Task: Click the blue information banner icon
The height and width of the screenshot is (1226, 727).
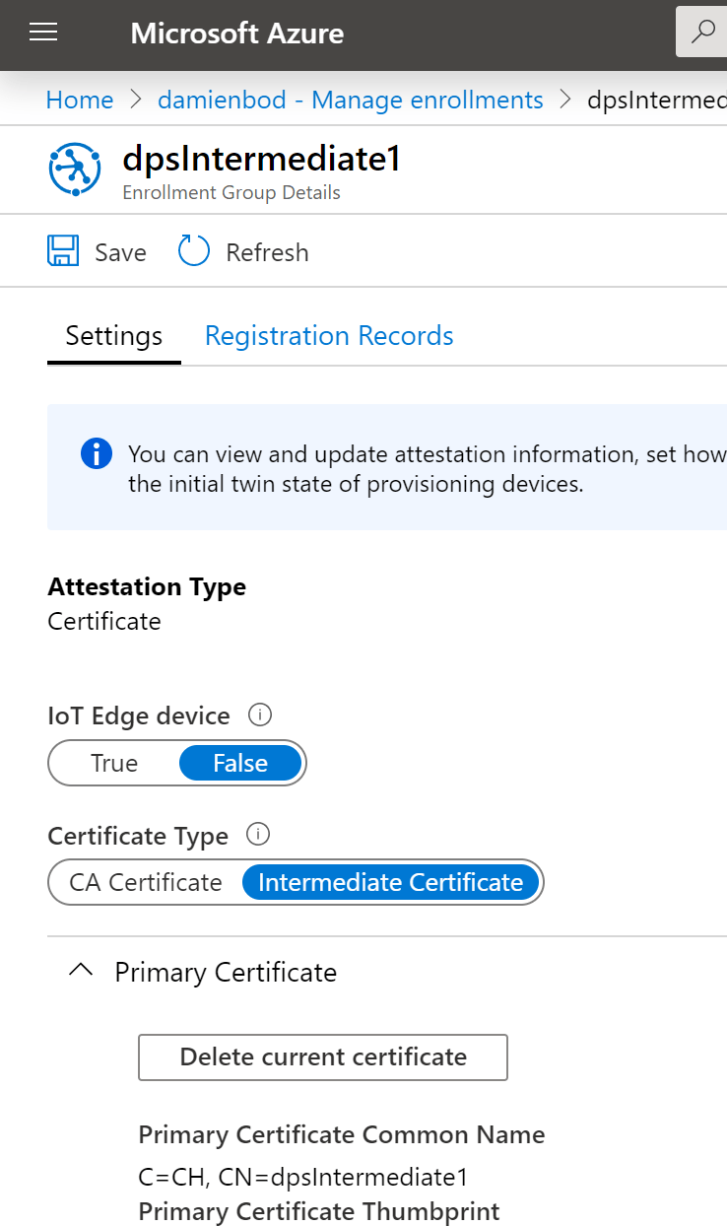Action: coord(96,454)
